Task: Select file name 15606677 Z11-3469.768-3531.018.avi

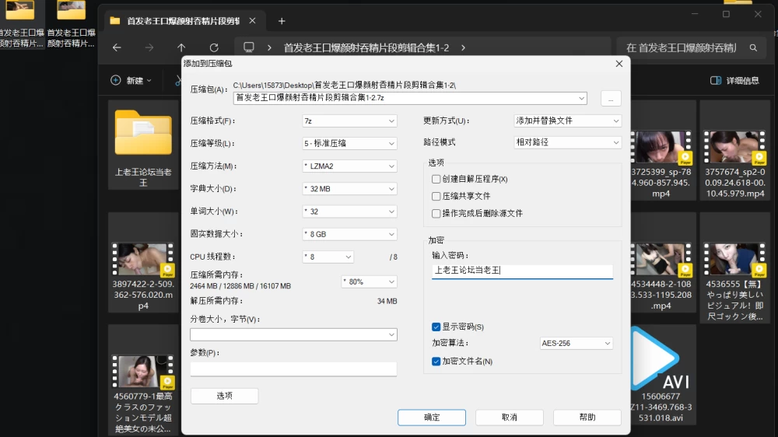Action: tap(661, 407)
